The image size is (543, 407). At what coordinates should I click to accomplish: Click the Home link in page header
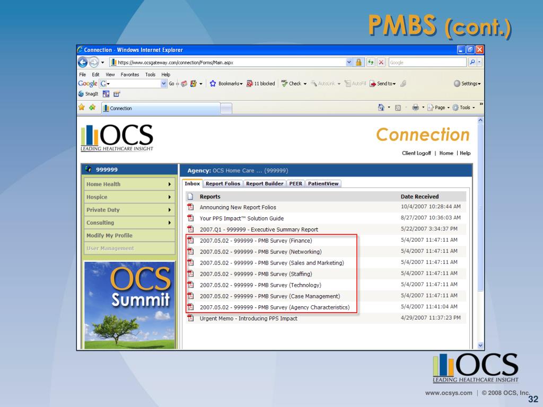446,153
